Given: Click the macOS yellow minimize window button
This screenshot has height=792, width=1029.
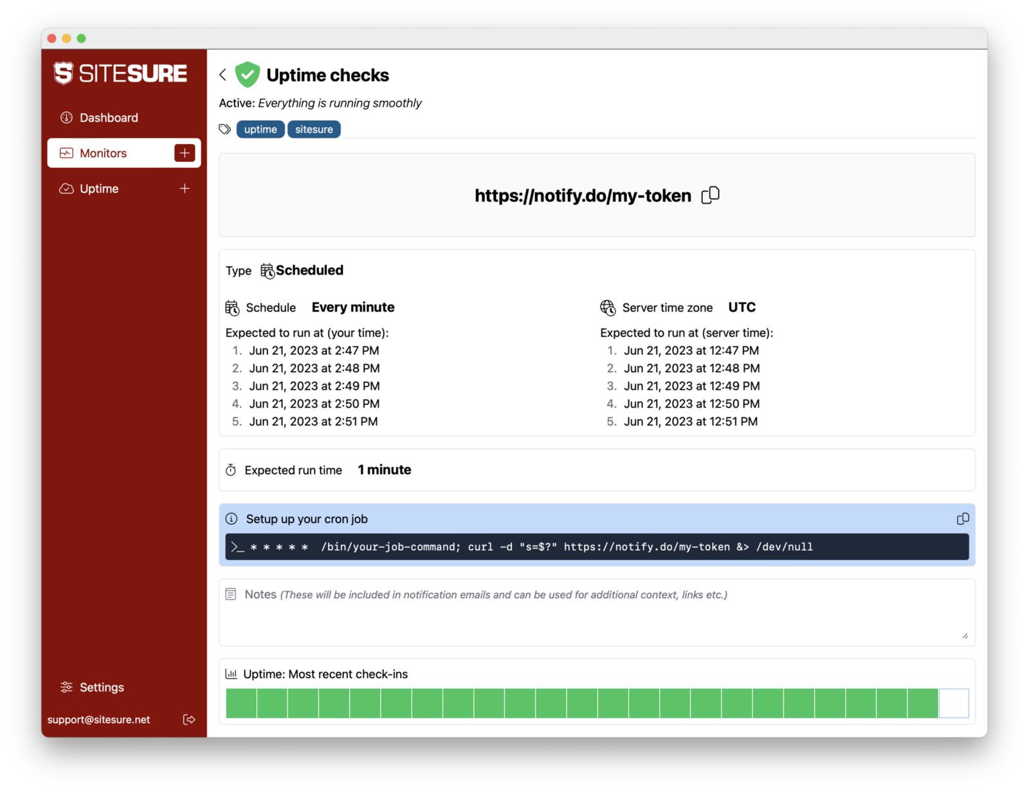Looking at the screenshot, I should click(x=66, y=39).
